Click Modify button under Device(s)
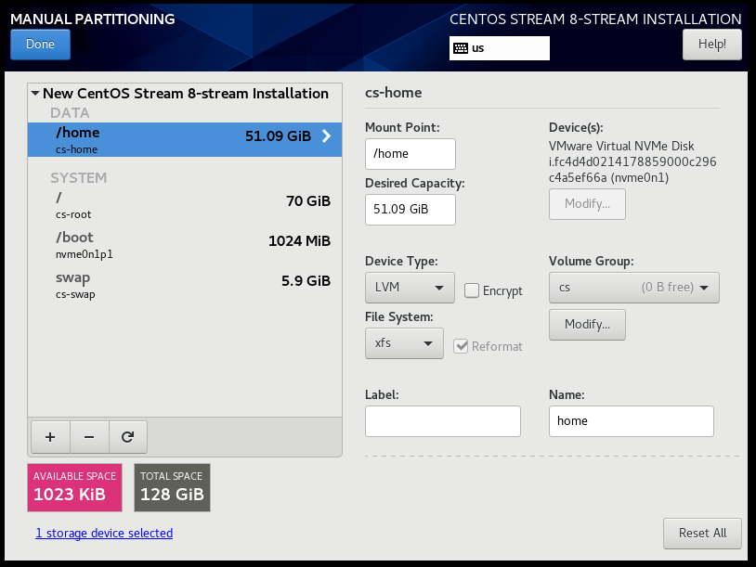 click(x=587, y=204)
